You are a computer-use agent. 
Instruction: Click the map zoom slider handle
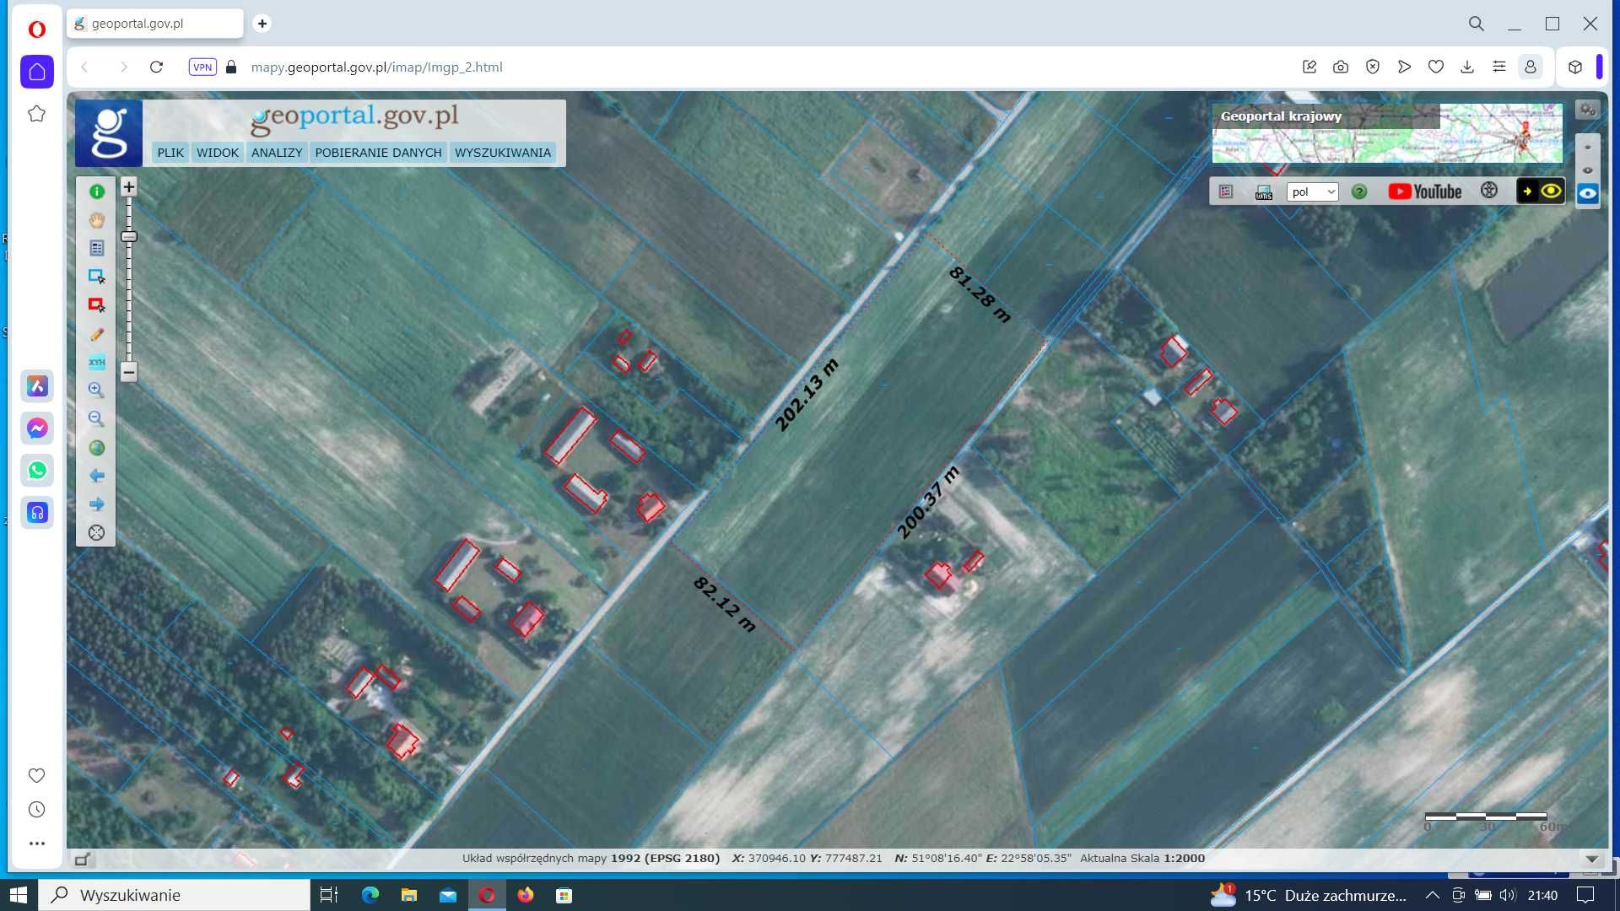128,237
